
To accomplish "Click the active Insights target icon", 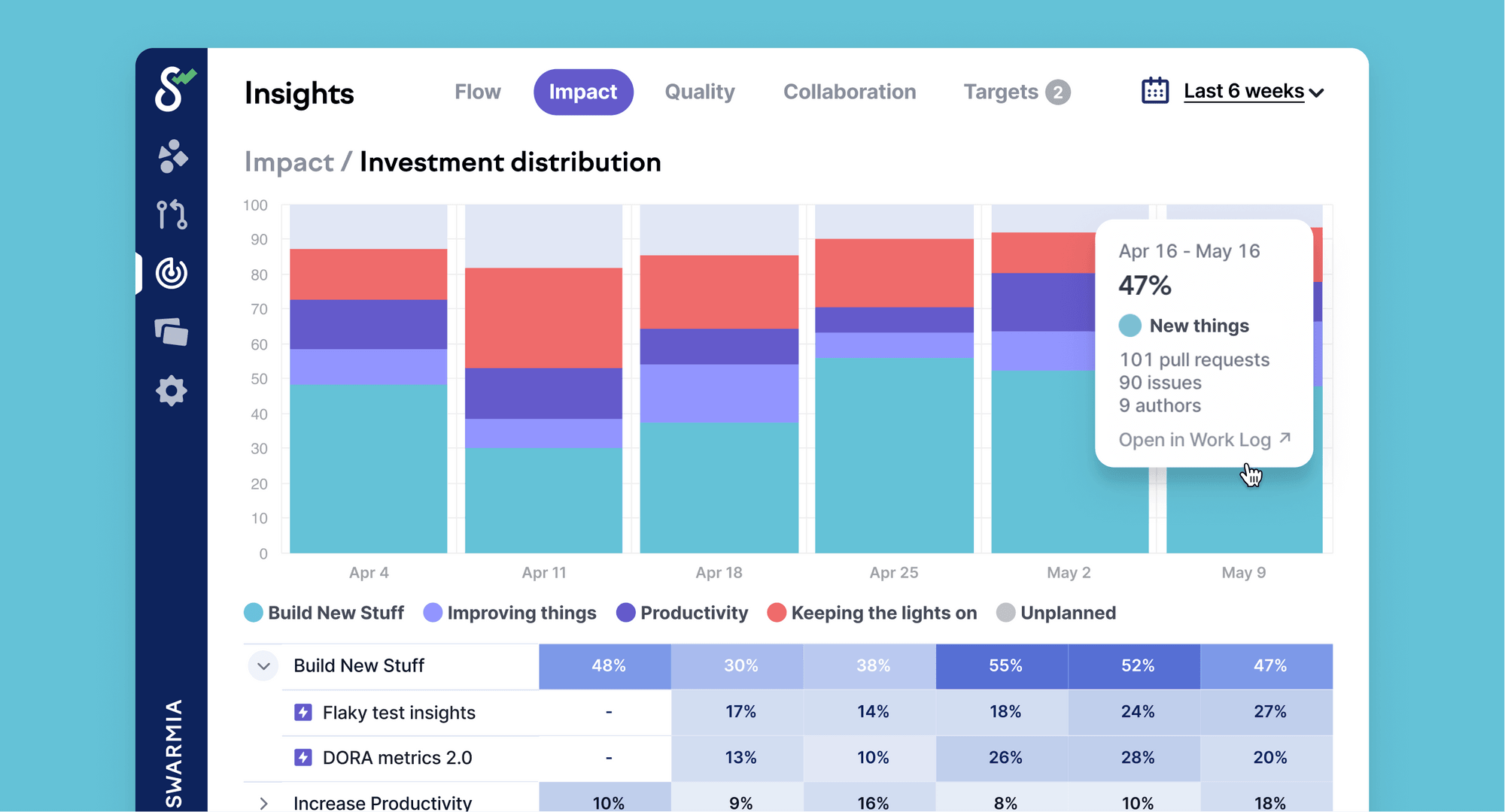I will tap(172, 273).
